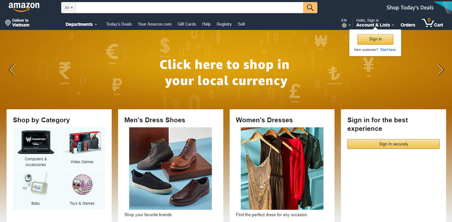Click the Sign in securely button
Image resolution: width=452 pixels, height=222 pixels.
pos(394,144)
